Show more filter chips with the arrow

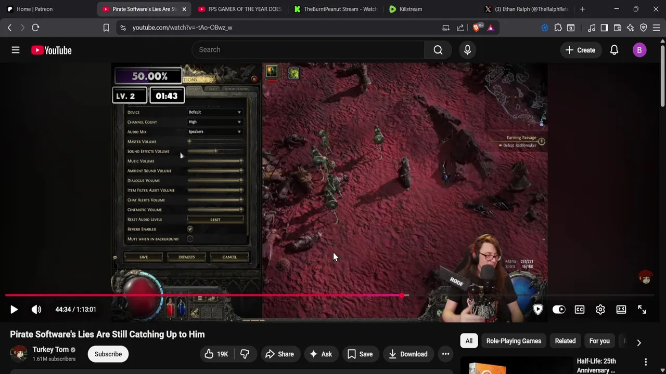point(639,342)
